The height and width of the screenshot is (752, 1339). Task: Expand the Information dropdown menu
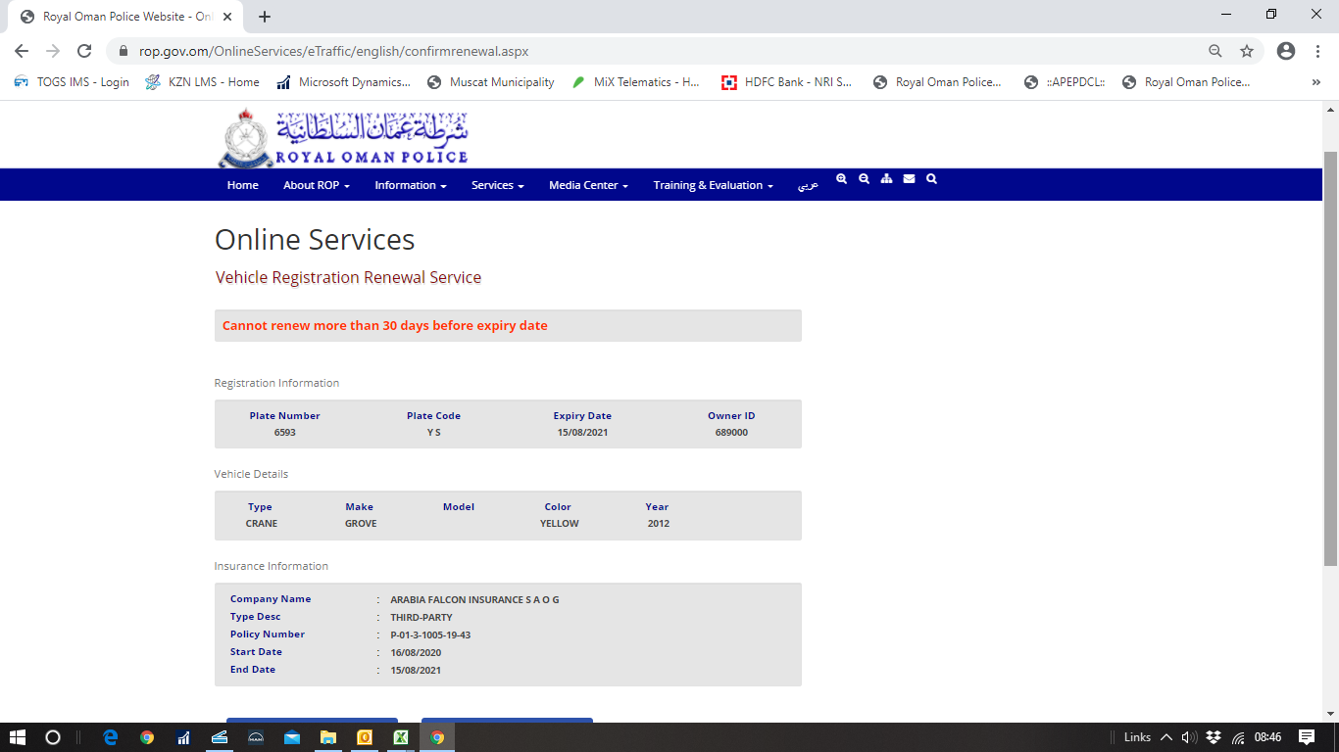point(410,185)
